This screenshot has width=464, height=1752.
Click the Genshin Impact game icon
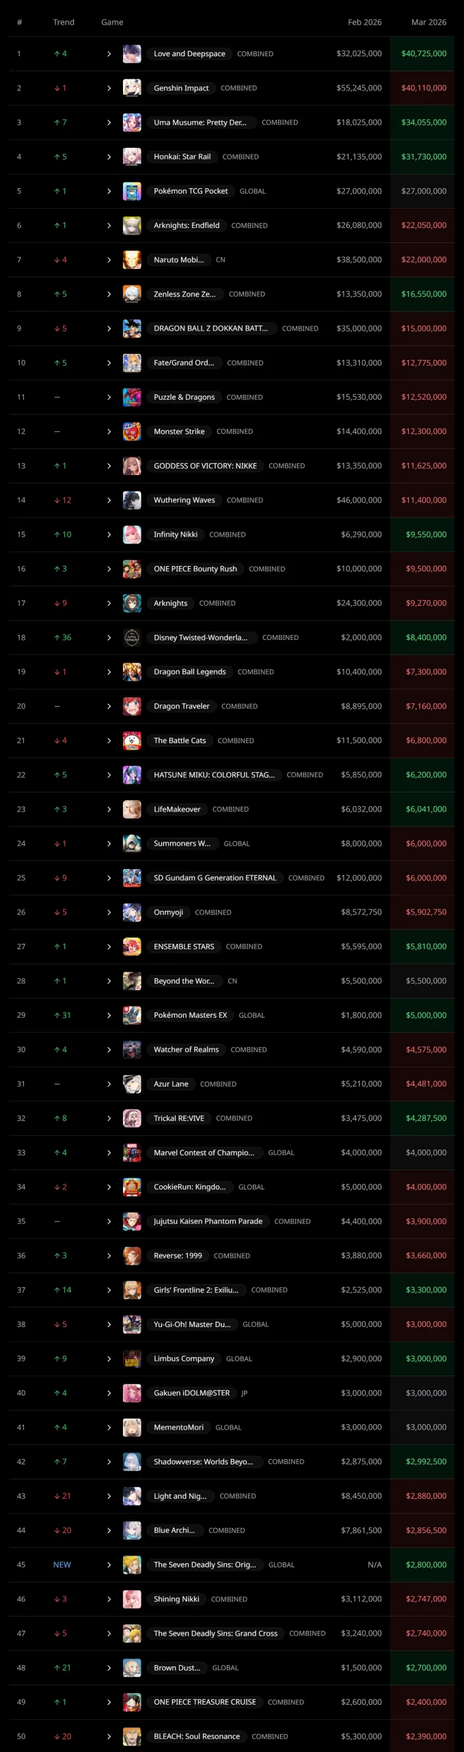tap(132, 88)
